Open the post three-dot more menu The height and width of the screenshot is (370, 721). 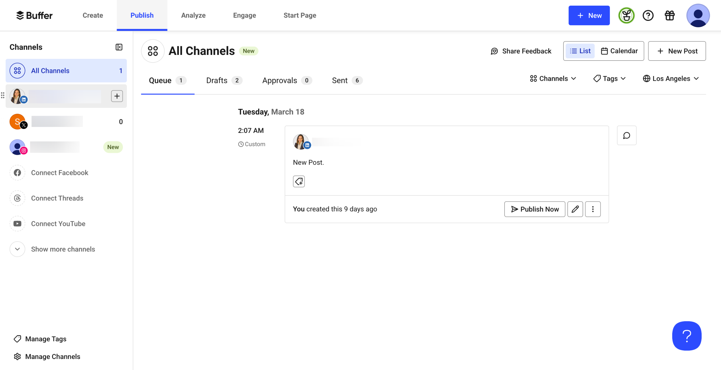click(x=593, y=209)
